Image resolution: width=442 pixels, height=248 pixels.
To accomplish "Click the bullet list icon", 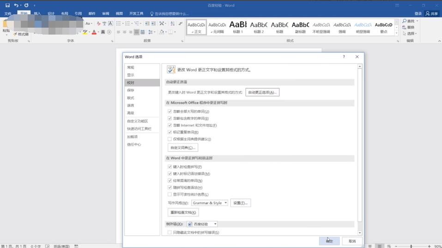I will point(119,24).
